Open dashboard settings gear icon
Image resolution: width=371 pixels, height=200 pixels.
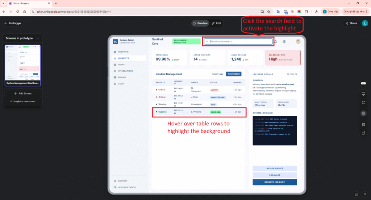[284, 42]
